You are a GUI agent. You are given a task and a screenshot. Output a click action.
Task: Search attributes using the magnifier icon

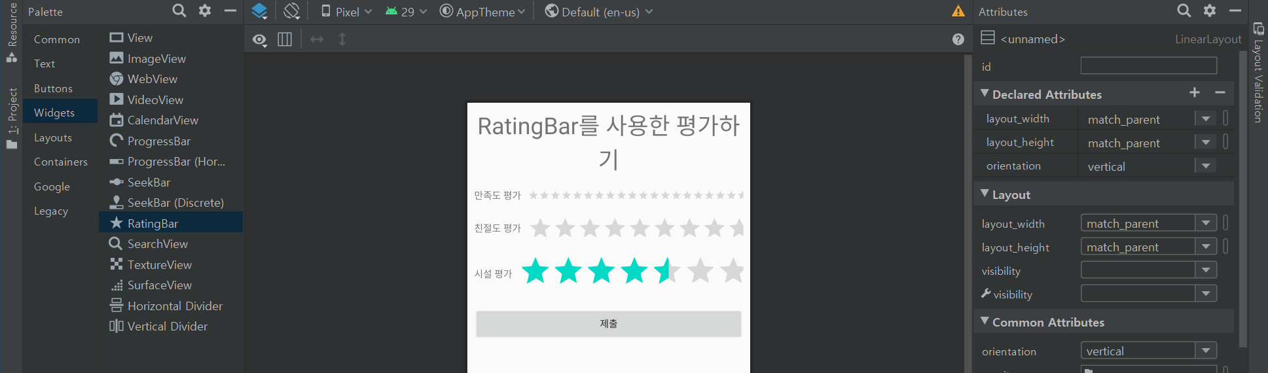(x=1184, y=10)
